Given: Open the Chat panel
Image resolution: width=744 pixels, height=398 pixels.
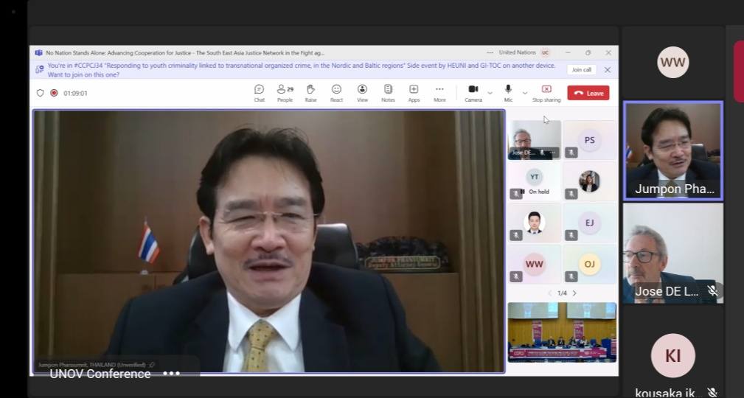Looking at the screenshot, I should 259,92.
